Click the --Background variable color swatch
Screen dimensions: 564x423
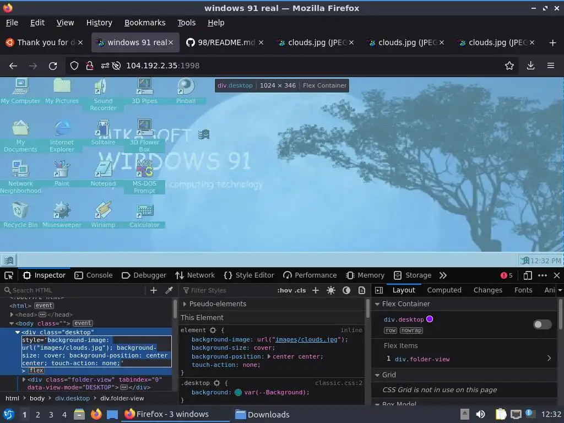click(x=238, y=392)
